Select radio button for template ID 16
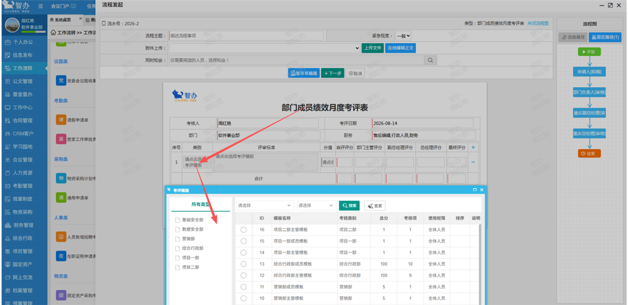 click(244, 230)
